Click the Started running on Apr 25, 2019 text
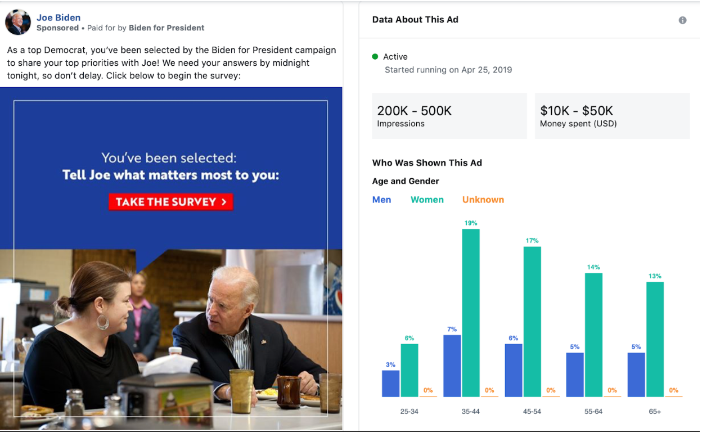 coord(448,70)
